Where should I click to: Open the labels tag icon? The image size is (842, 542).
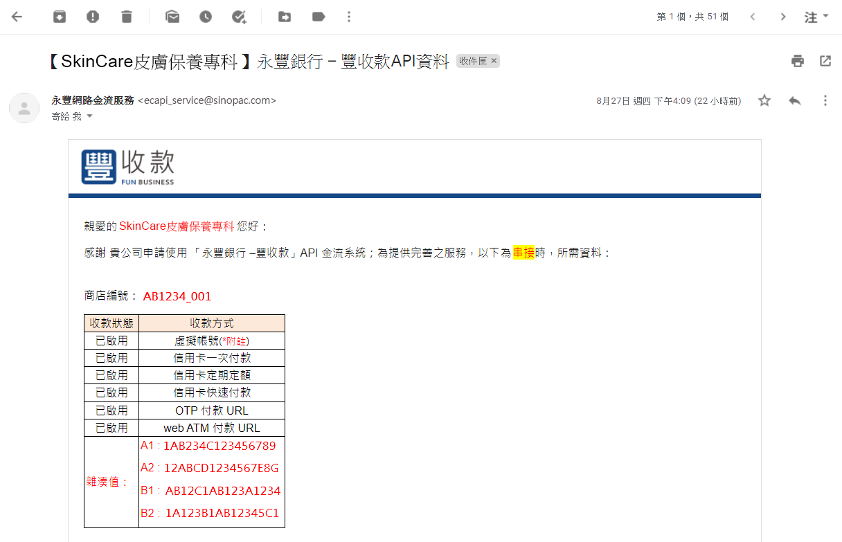click(x=319, y=17)
